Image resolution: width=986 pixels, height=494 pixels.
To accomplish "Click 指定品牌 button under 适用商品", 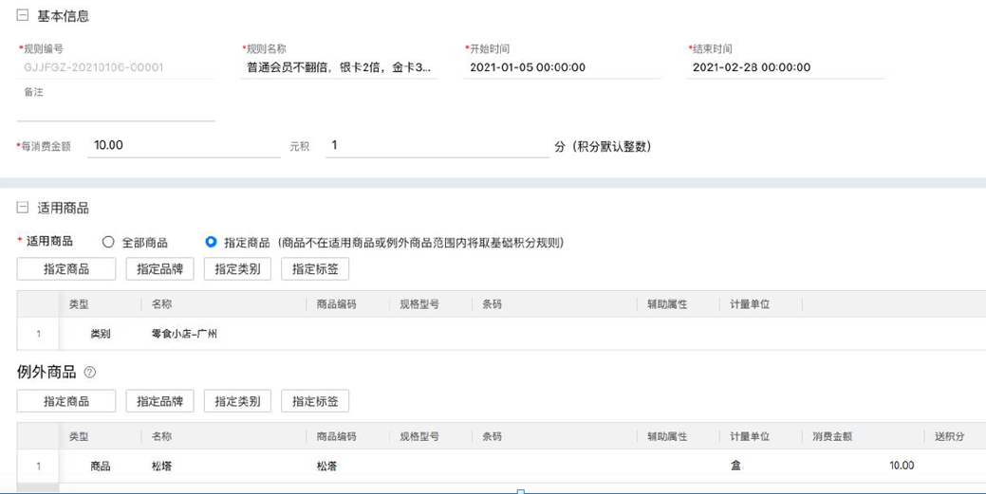I will (x=159, y=269).
